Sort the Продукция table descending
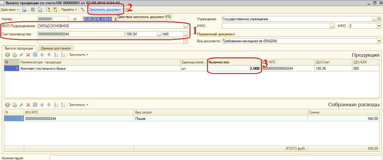The width and height of the screenshot is (383, 160). [x=63, y=55]
